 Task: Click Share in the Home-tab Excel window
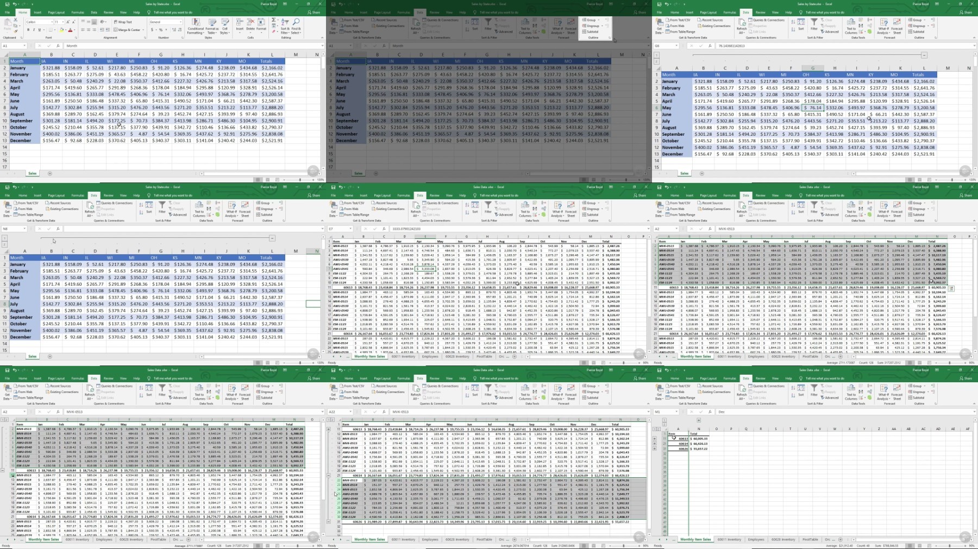pos(314,12)
